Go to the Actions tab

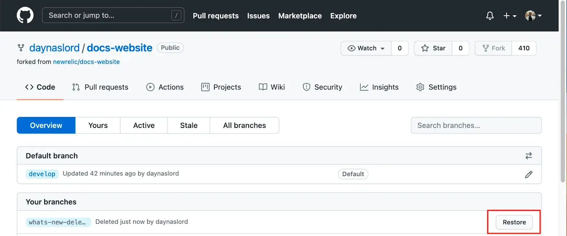[x=165, y=87]
